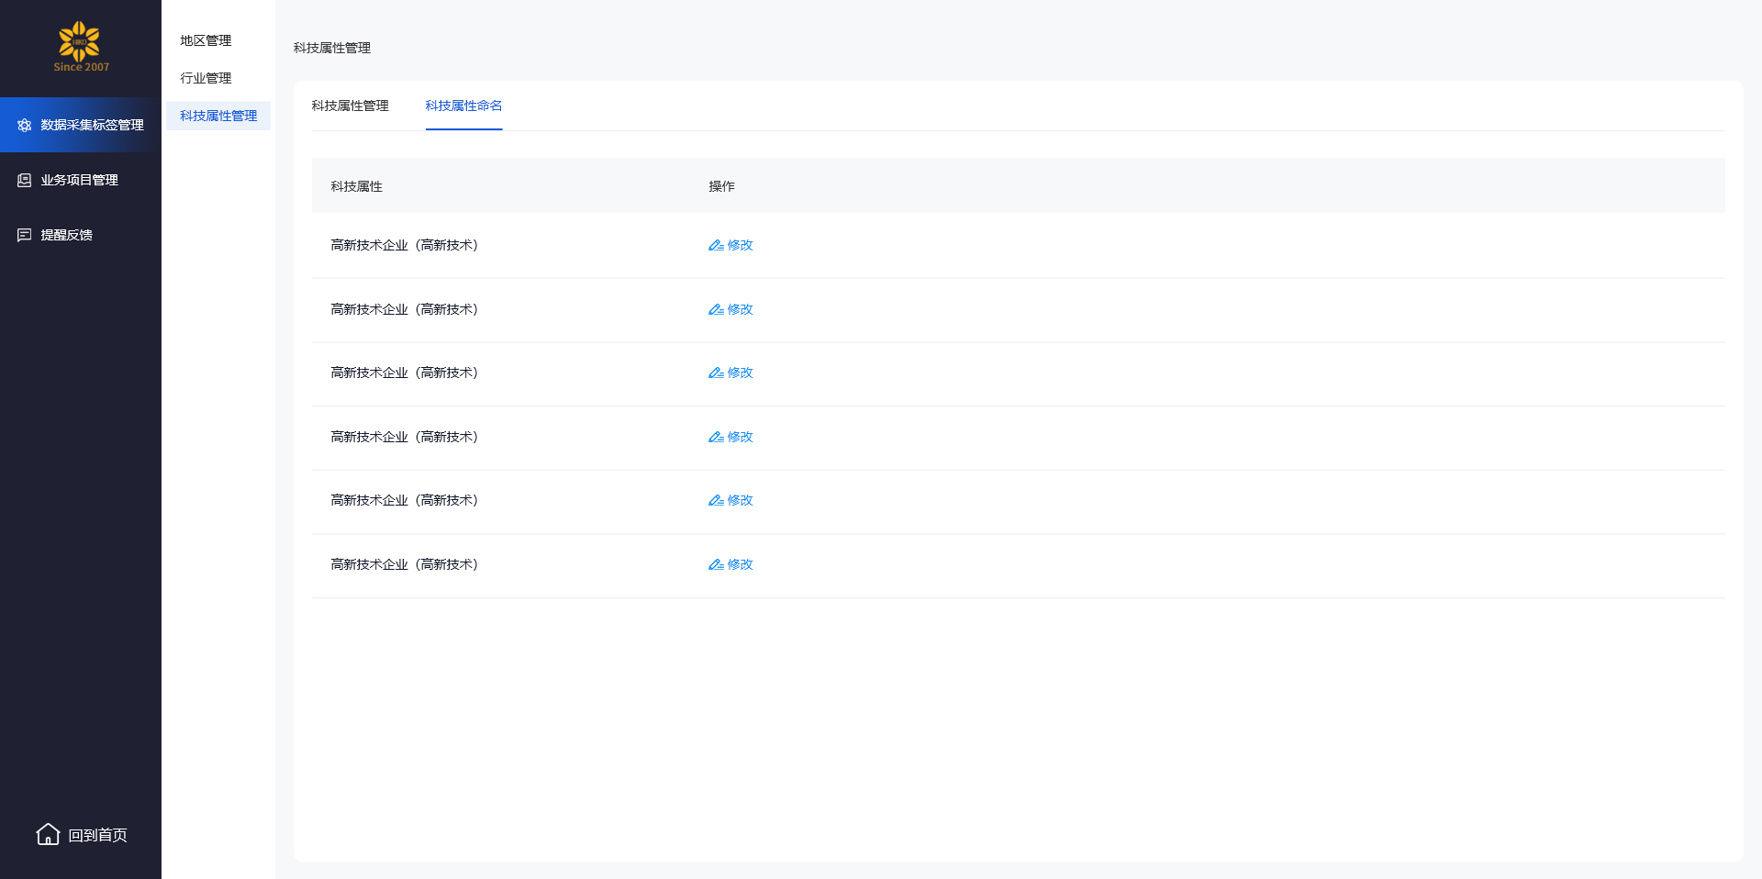Click the pencil edit icon in last row
The width and height of the screenshot is (1762, 879).
[x=716, y=564]
